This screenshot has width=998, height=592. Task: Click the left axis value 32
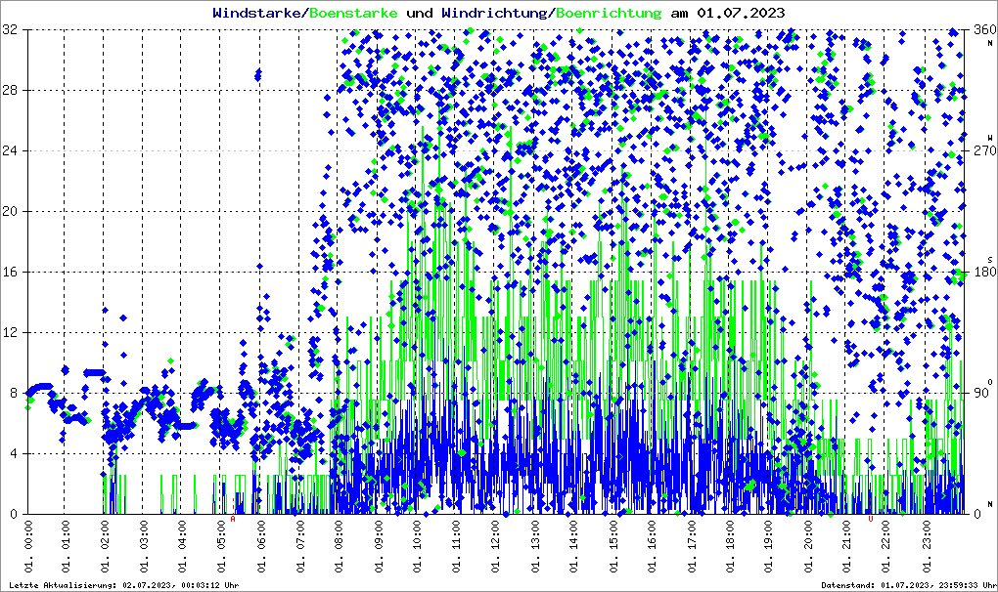[10, 29]
